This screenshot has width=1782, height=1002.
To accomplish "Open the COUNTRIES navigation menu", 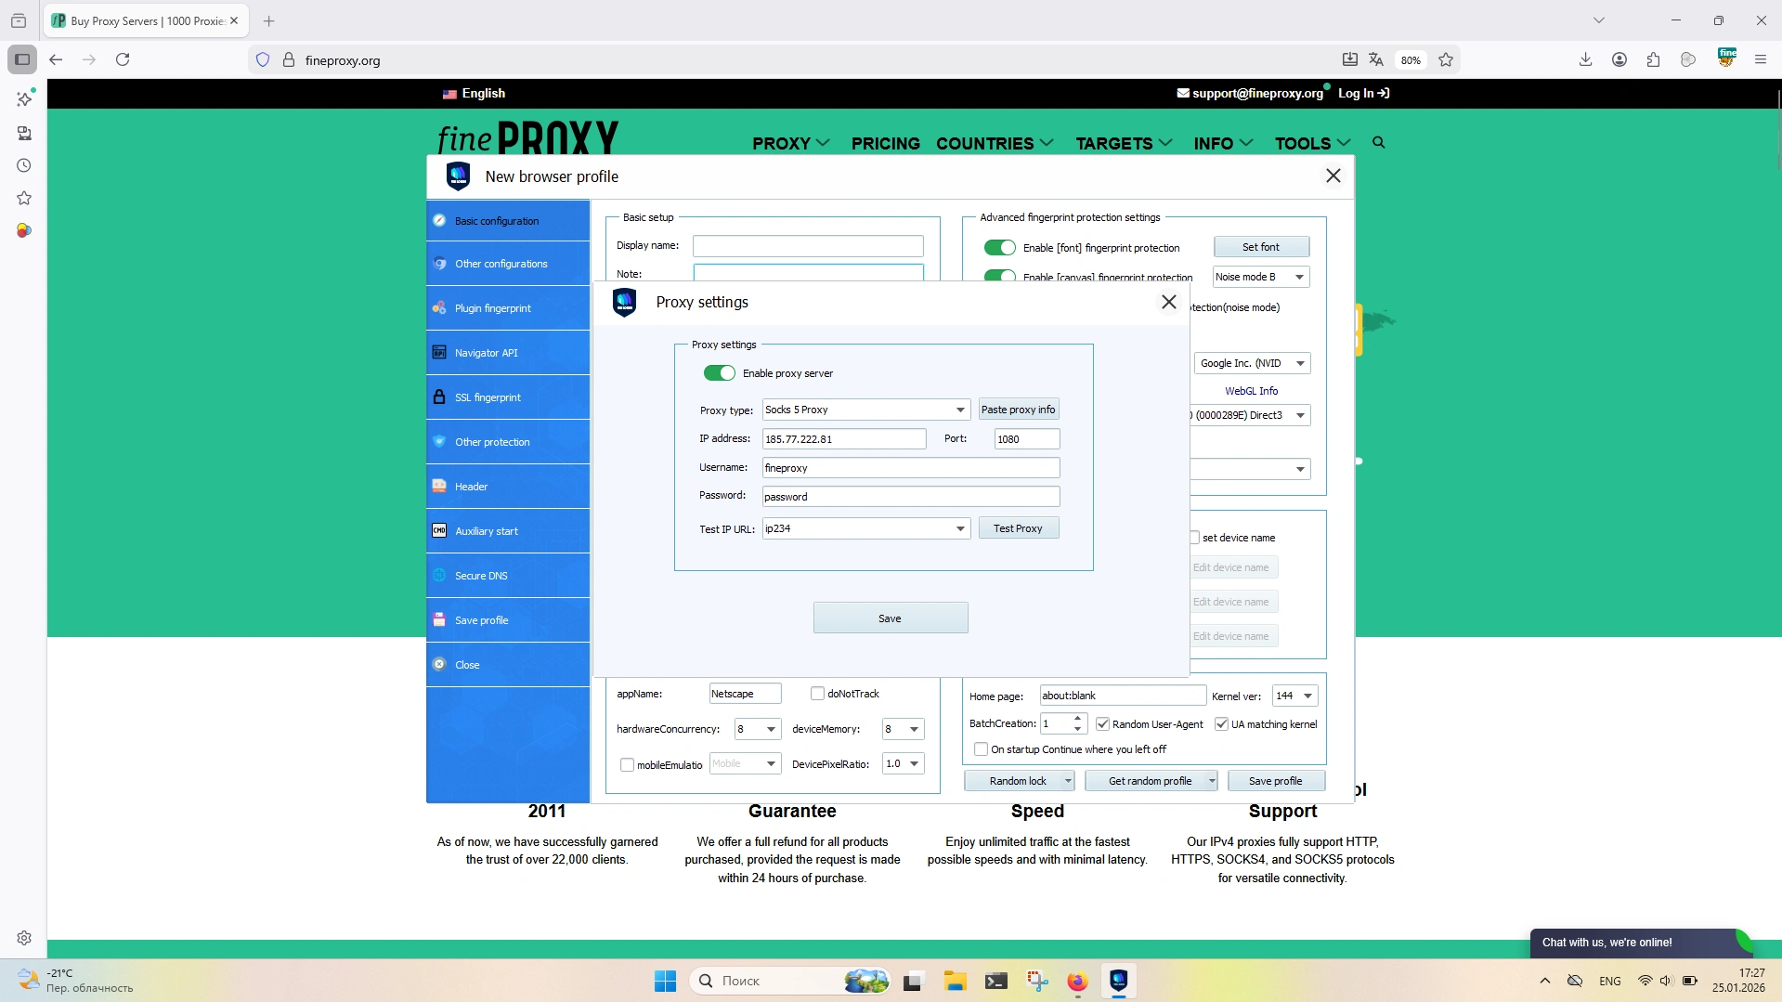I will click(x=995, y=143).
